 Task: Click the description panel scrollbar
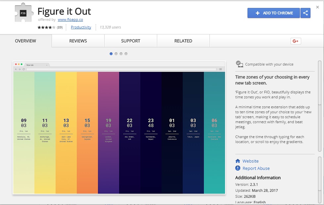click(320, 106)
